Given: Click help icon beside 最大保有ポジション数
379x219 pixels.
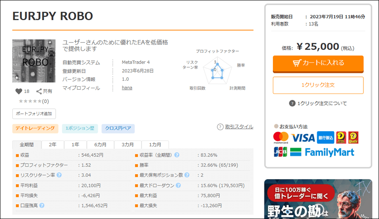Looking at the screenshot, I should click(187, 175).
